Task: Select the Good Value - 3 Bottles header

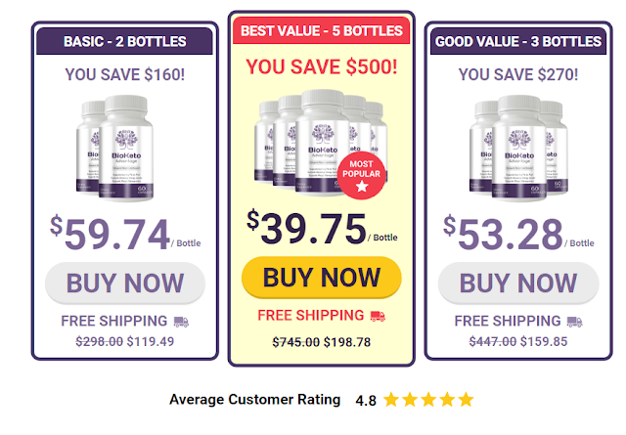Action: click(x=517, y=41)
